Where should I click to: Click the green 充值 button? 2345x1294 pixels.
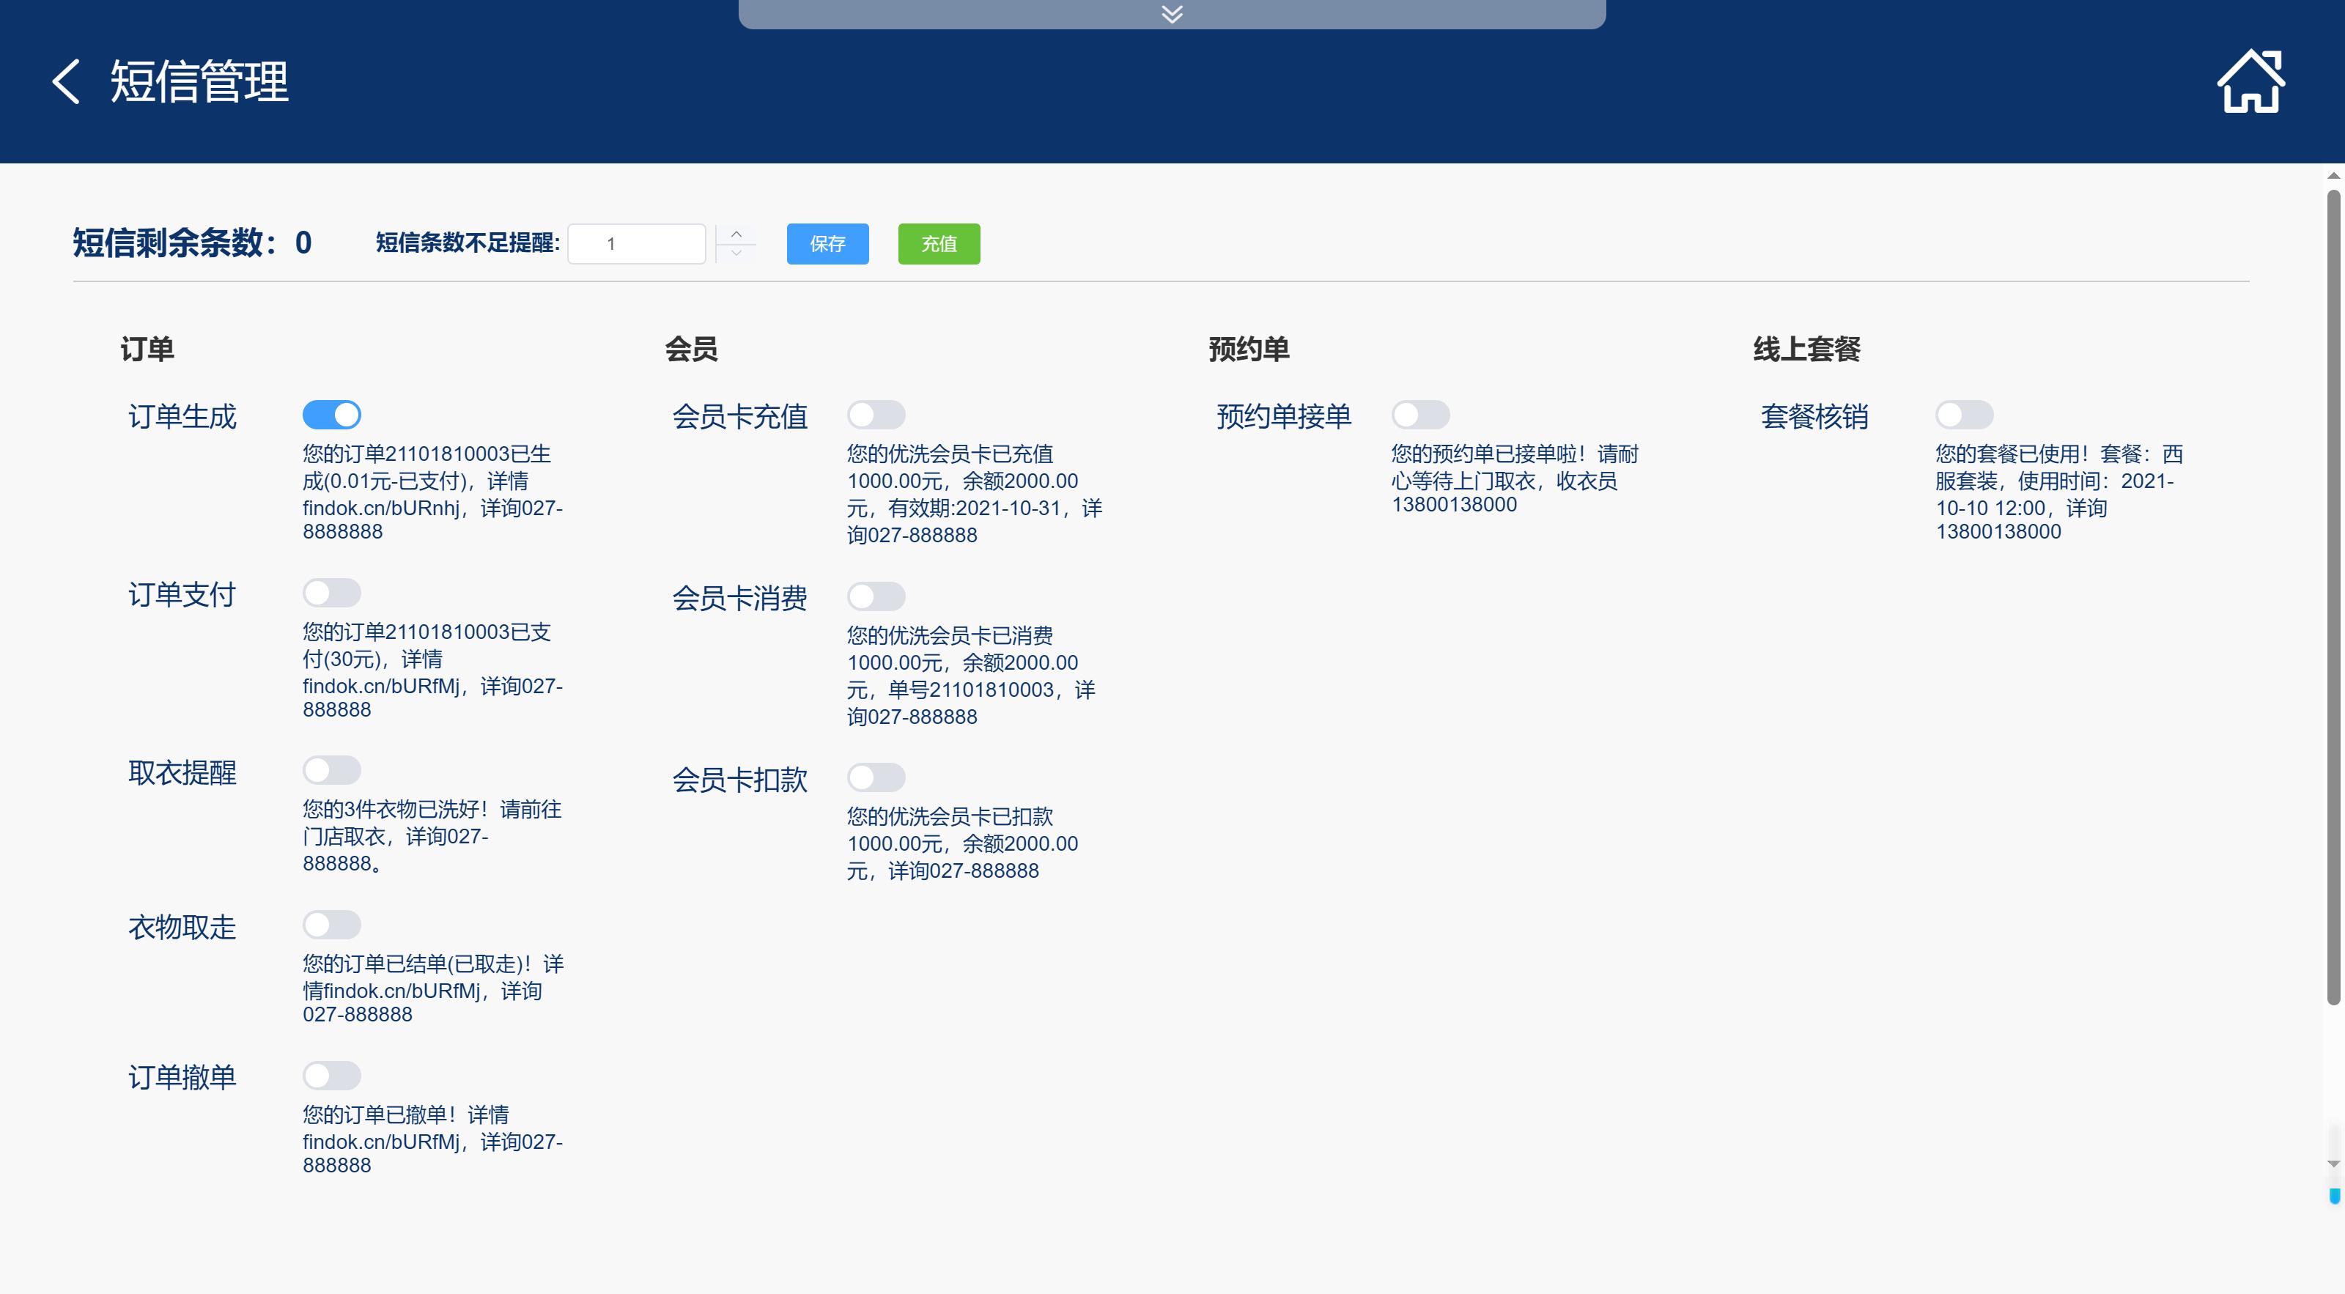938,244
